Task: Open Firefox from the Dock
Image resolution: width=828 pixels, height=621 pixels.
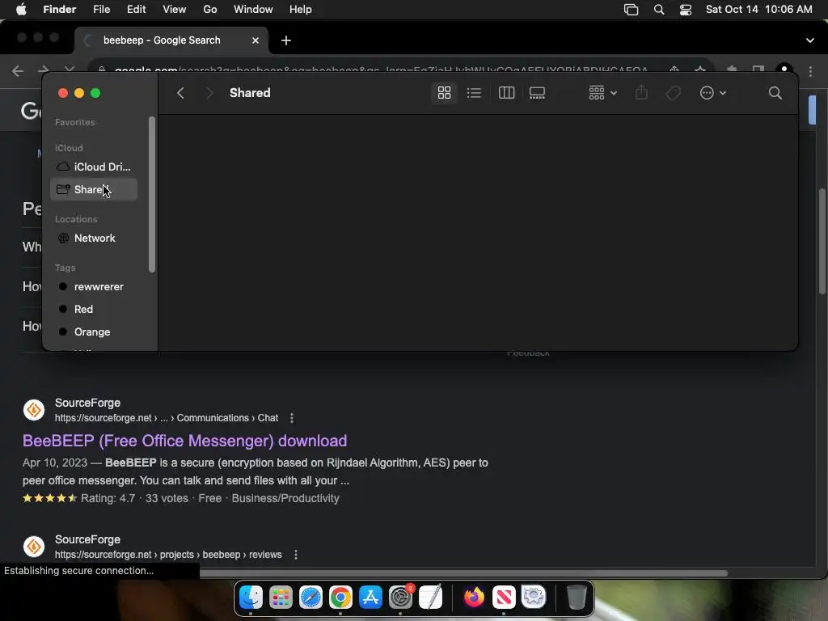Action: (474, 598)
